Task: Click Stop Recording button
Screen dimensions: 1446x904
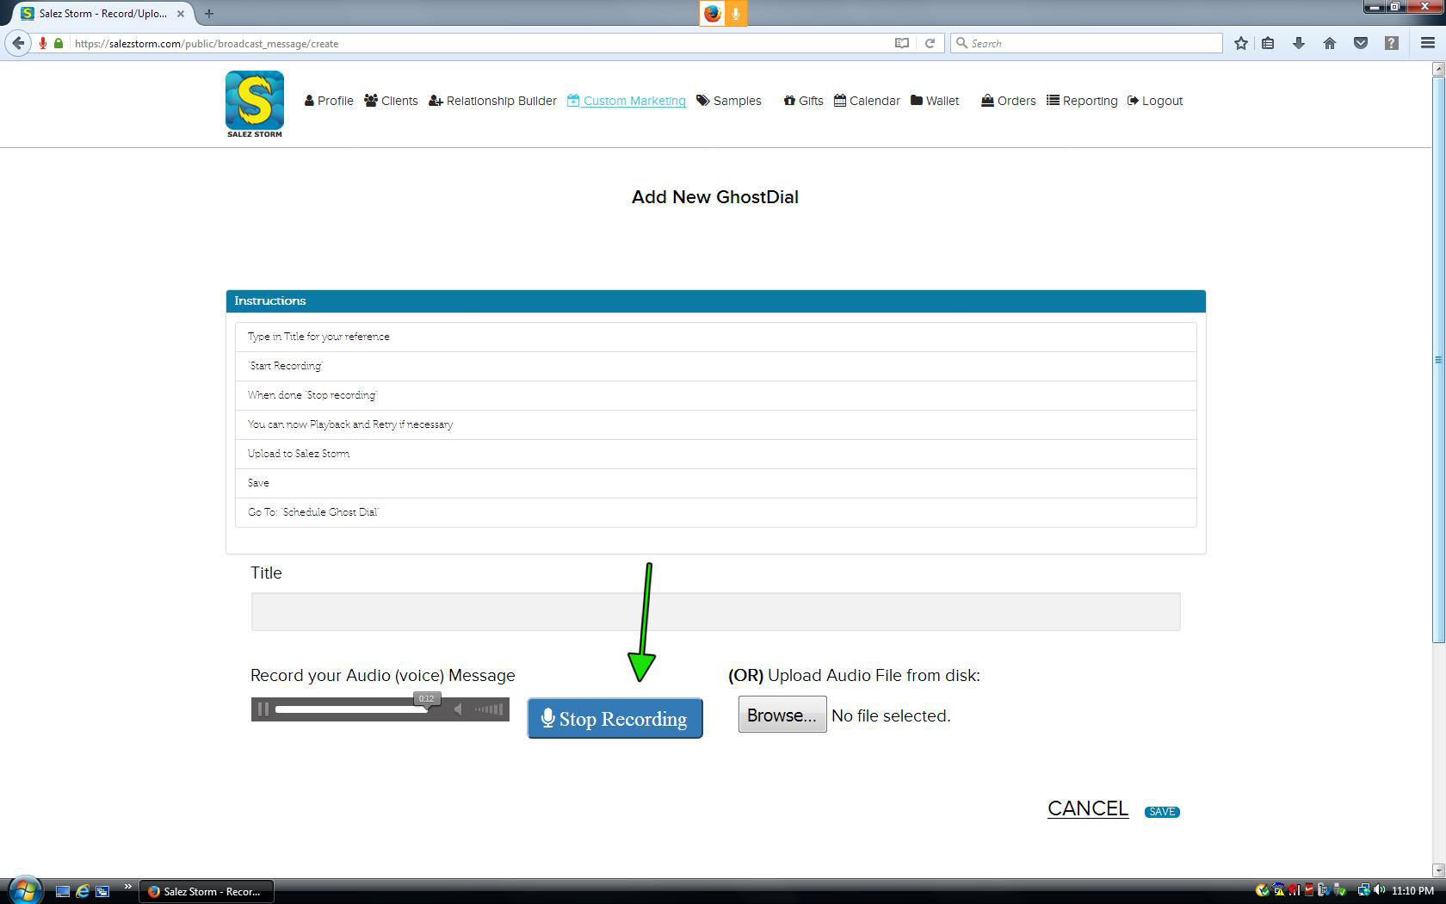Action: coord(615,718)
